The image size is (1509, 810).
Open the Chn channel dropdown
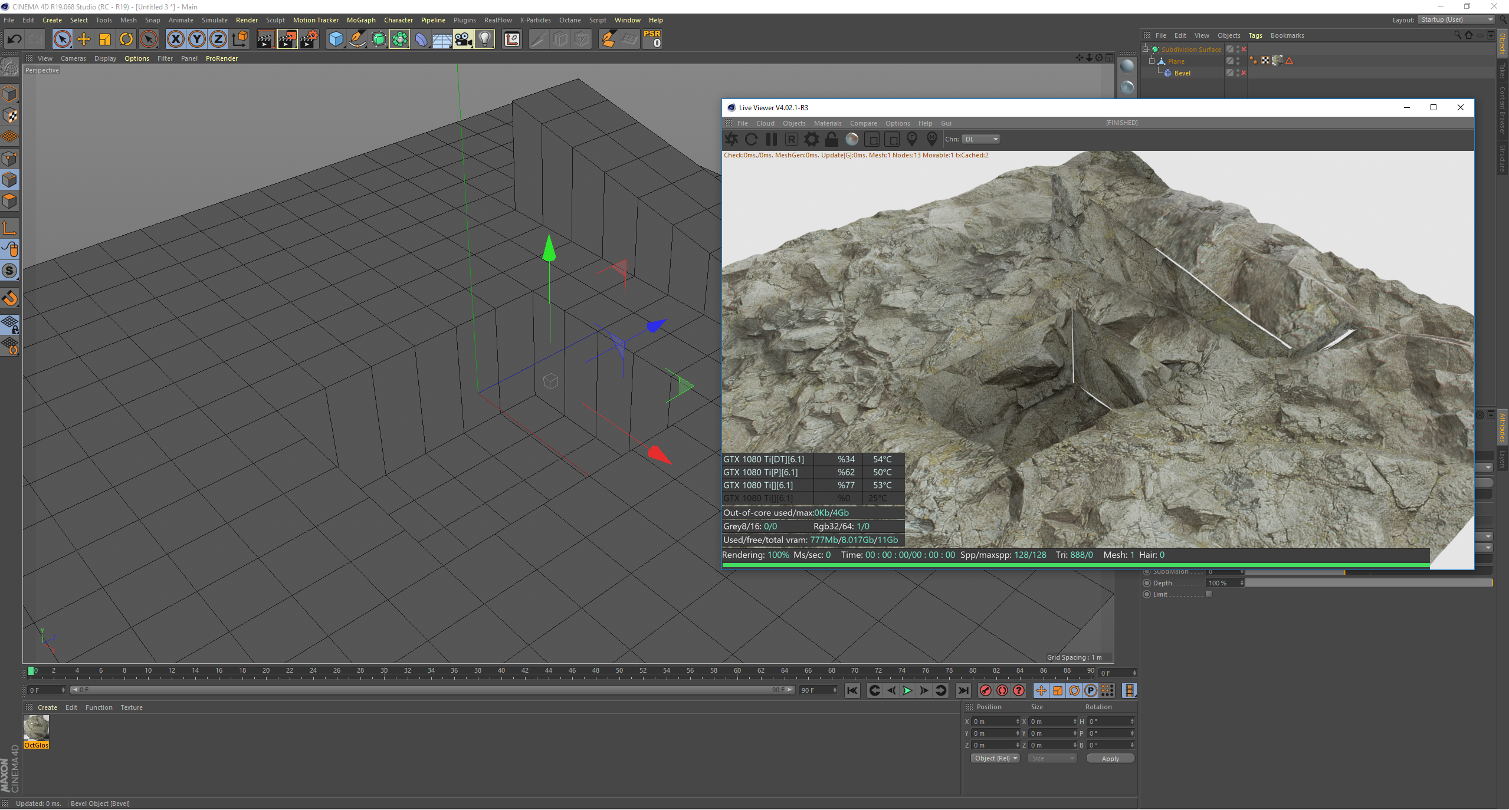(x=980, y=139)
